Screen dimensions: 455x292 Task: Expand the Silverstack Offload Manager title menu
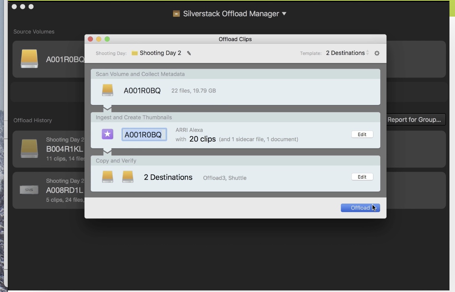tap(284, 14)
